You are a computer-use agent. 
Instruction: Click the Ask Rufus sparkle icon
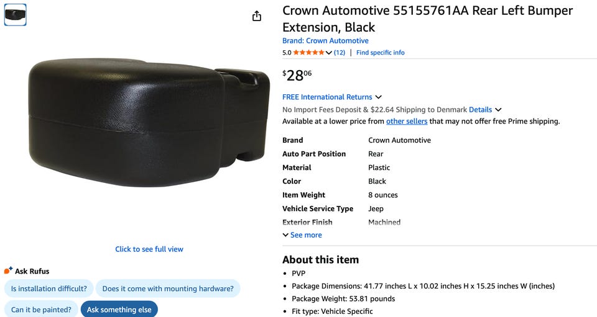pyautogui.click(x=9, y=270)
